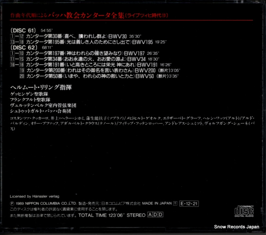
Task: Click the Snow Records Japan watermark
Action: pyautogui.click(x=237, y=227)
